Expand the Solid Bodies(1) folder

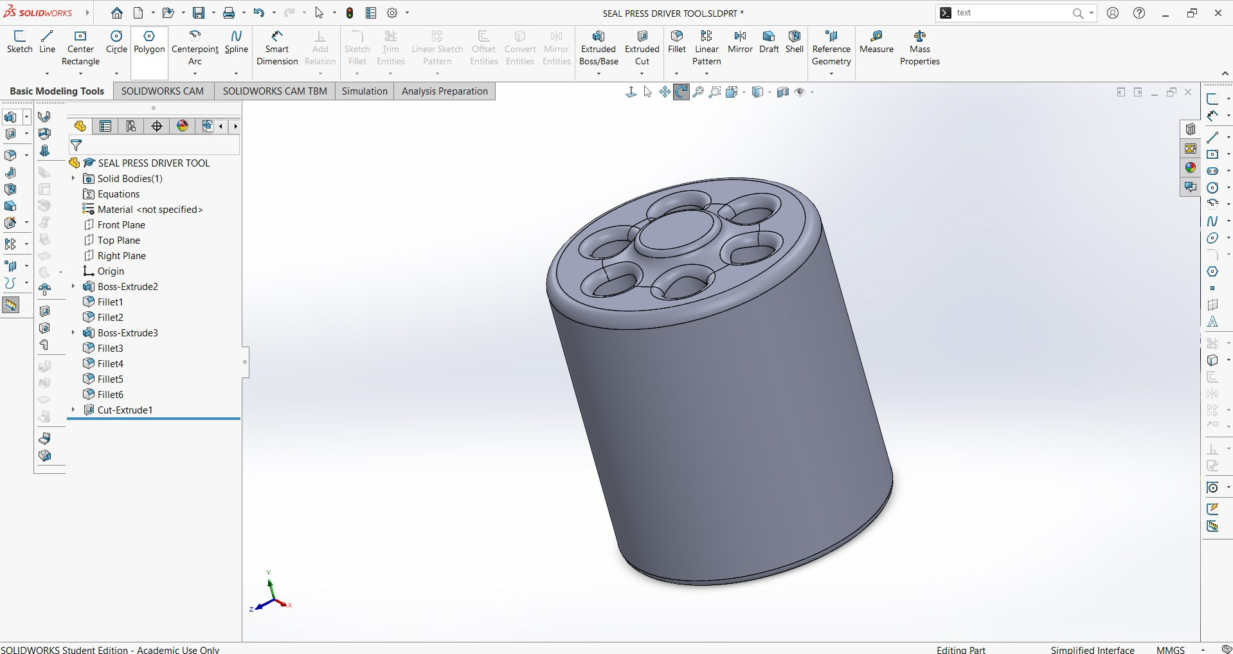(x=73, y=178)
